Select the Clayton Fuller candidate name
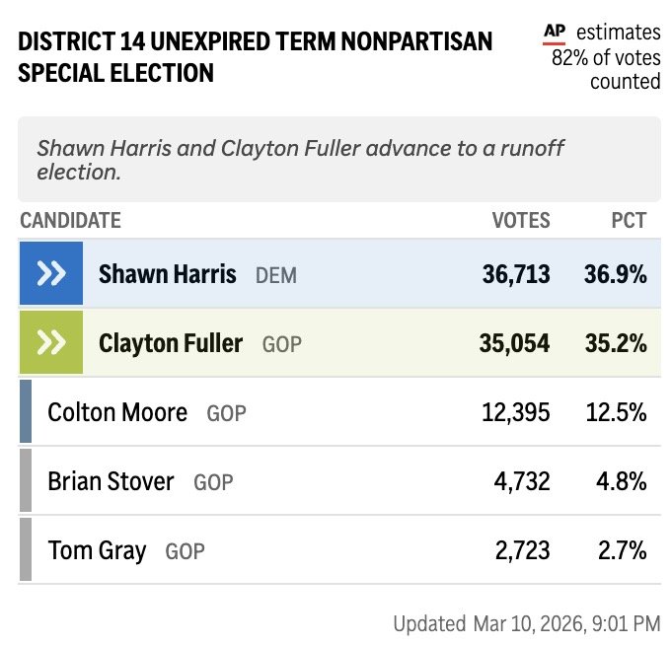This screenshot has height=645, width=671. click(x=170, y=342)
